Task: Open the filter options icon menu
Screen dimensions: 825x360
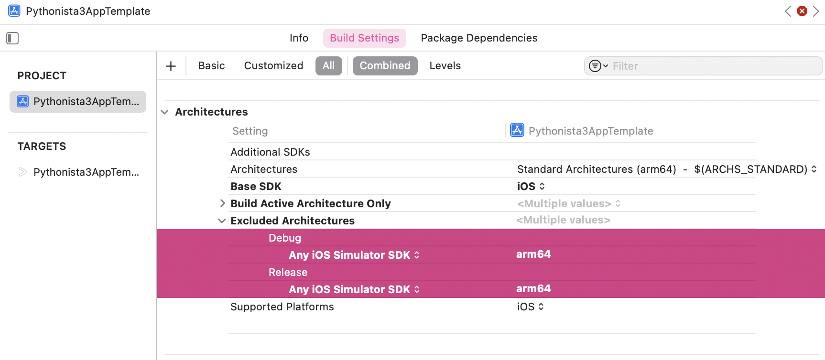Action: pos(597,66)
